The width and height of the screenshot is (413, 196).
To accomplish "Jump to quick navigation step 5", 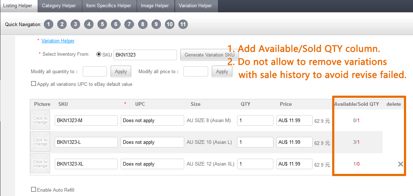I will pos(102,25).
